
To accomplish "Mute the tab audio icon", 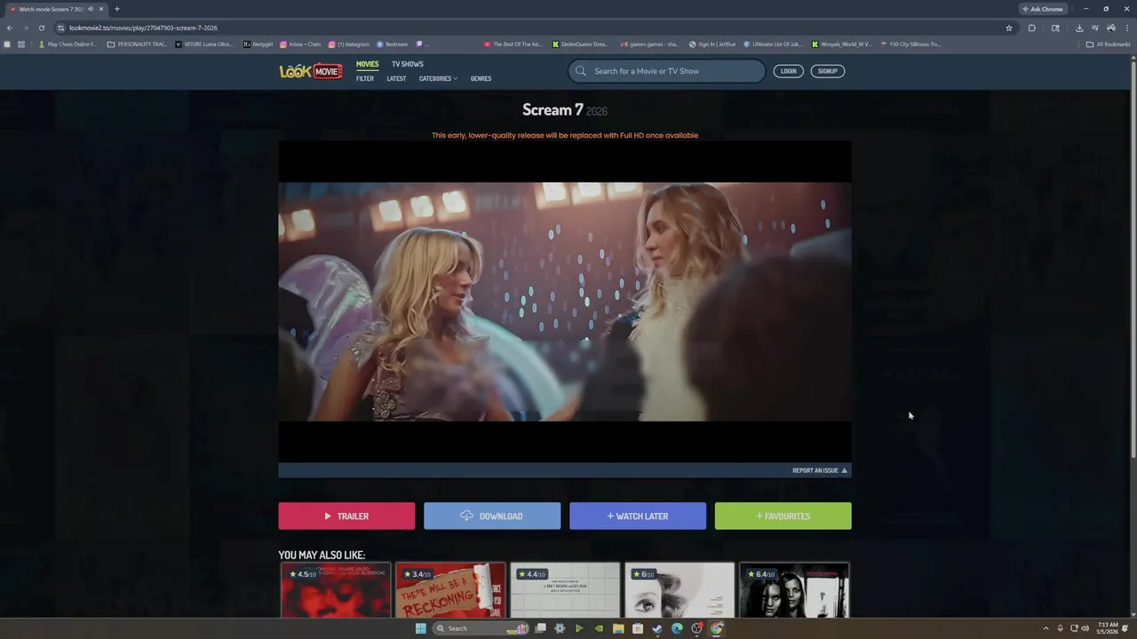I will (x=91, y=9).
